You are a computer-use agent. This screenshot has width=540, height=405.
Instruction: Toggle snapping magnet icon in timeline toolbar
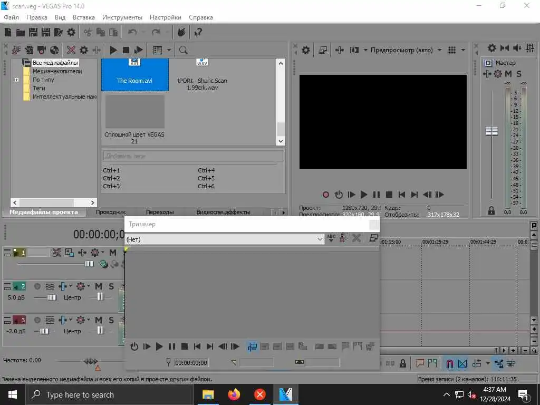[x=449, y=364]
